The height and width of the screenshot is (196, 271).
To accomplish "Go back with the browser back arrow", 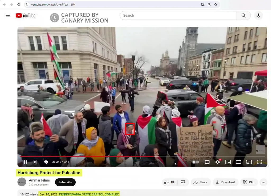I will (x=4, y=4).
